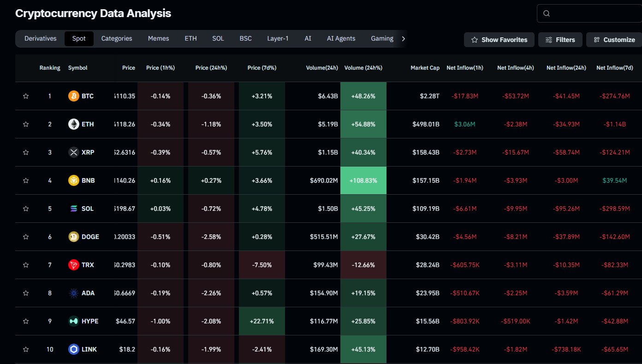Click the Ethereum logo icon
Viewport: 642px width, 364px height.
pos(73,124)
